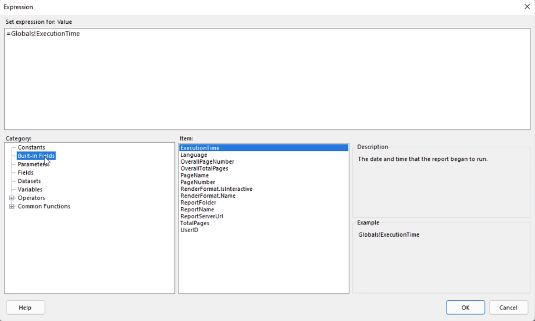Select Constants in the Category tree
Screen dimensions: 535x321
coord(31,147)
